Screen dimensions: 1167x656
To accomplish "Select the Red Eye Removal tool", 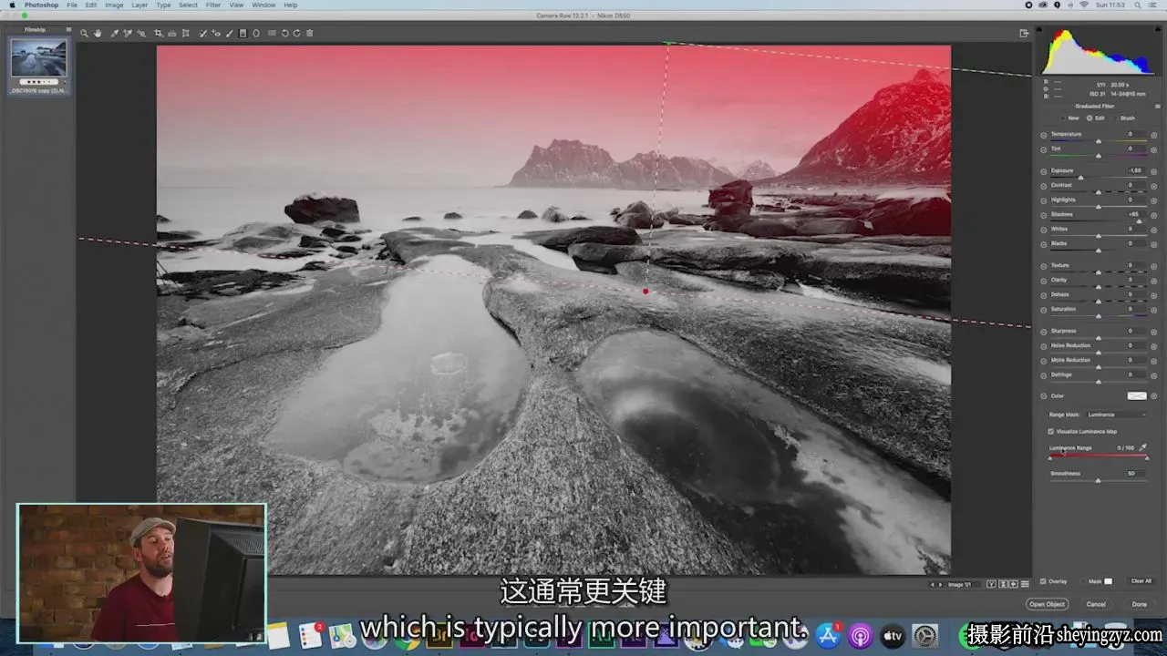I will click(x=216, y=33).
